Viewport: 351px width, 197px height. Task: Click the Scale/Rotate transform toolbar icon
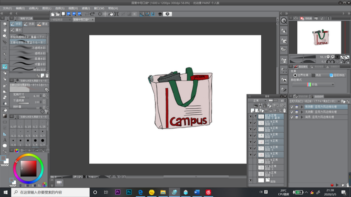tap(116, 14)
